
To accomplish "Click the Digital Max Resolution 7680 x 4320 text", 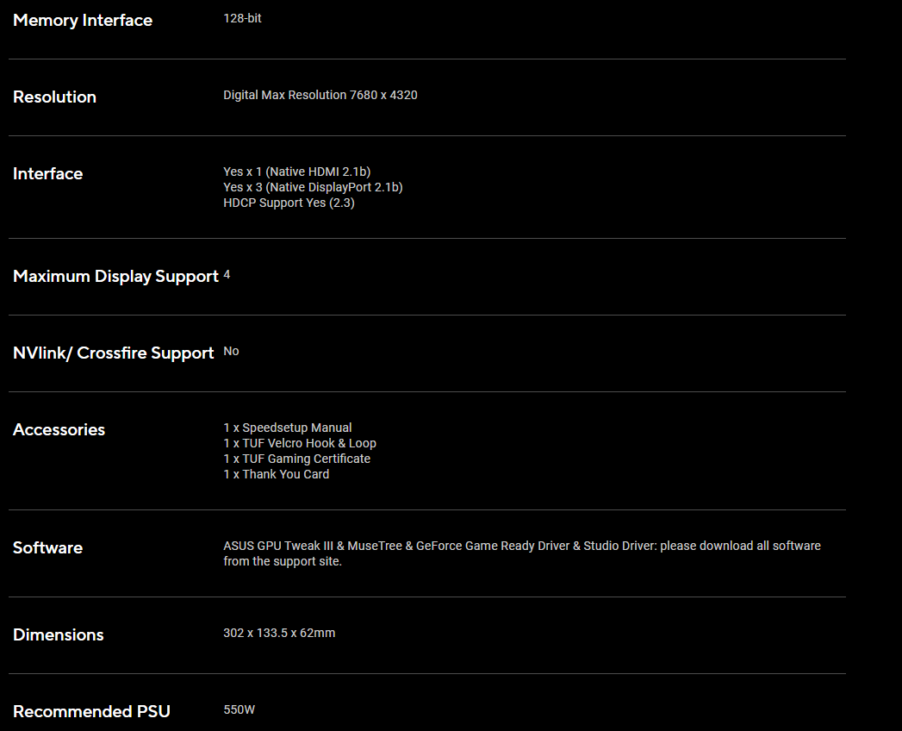I will (x=320, y=95).
